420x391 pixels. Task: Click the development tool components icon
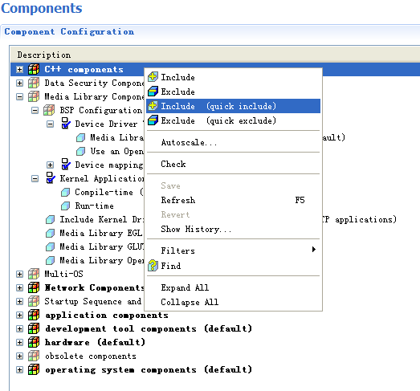pos(34,328)
